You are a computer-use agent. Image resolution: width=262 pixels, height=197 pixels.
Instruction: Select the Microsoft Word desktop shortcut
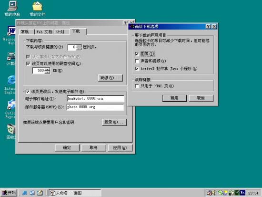pyautogui.click(x=10, y=35)
